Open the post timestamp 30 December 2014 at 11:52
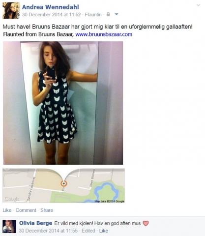 [x=52, y=15]
